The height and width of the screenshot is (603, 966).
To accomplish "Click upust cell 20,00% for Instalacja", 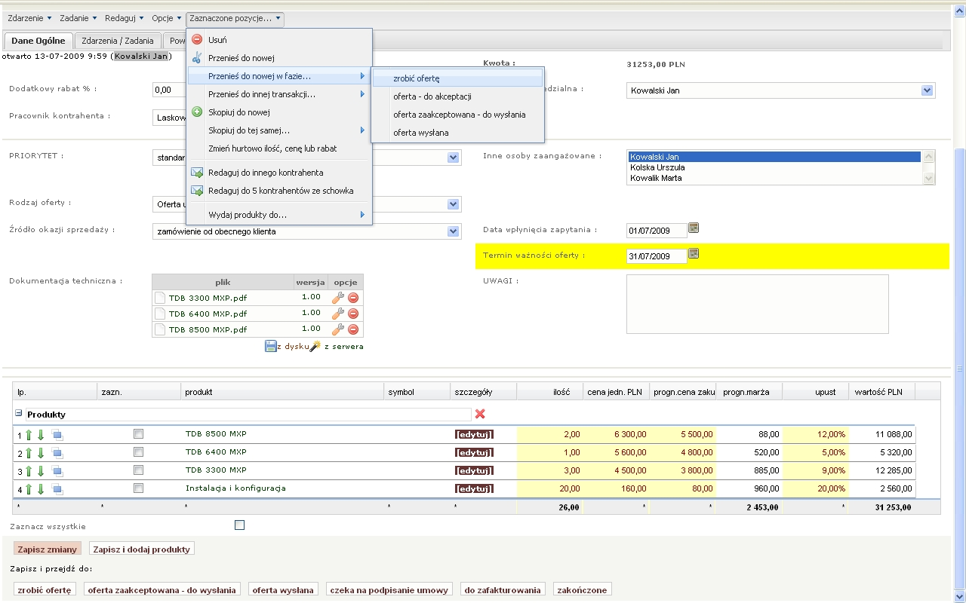I will (x=816, y=488).
